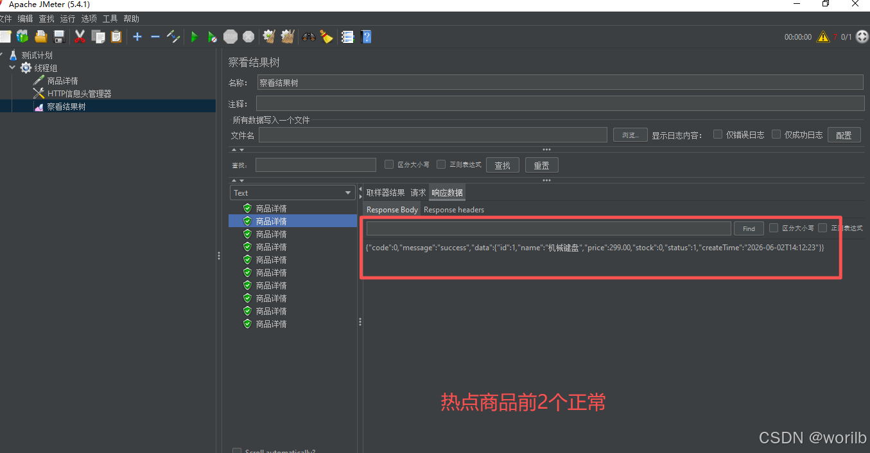This screenshot has height=453, width=870.
Task: Cut the selected element with the scissors icon
Action: tap(80, 37)
